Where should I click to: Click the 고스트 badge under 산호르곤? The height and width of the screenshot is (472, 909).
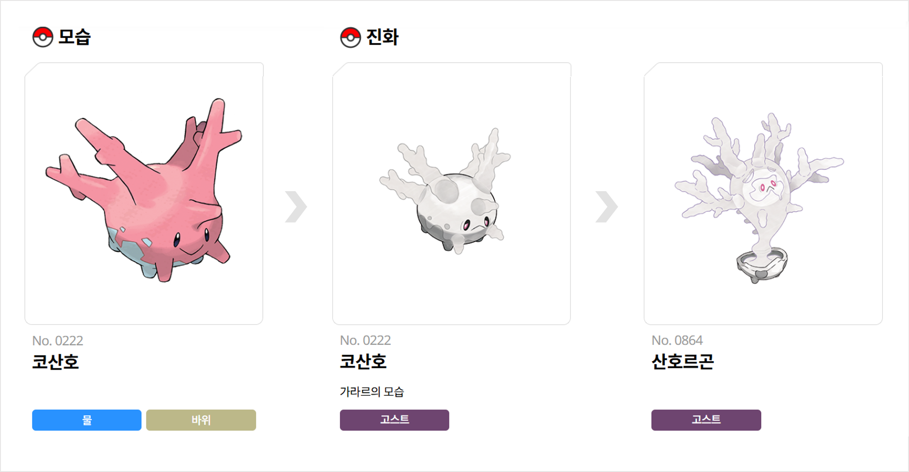coord(706,420)
